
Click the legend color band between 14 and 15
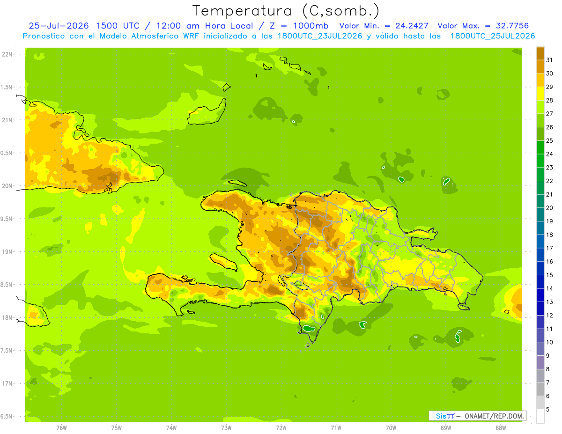click(x=540, y=282)
